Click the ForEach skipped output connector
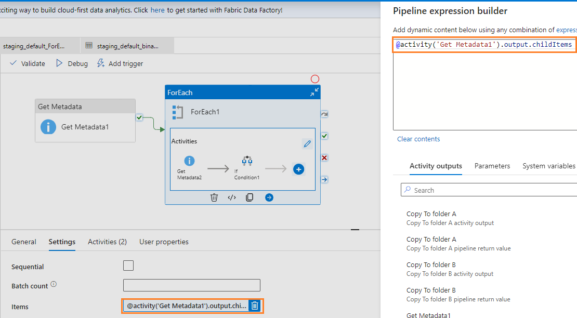Image resolution: width=577 pixels, height=318 pixels. [x=324, y=114]
